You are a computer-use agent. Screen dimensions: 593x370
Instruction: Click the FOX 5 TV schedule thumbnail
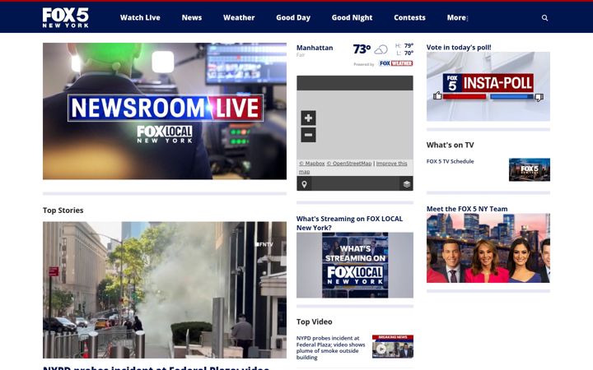530,169
